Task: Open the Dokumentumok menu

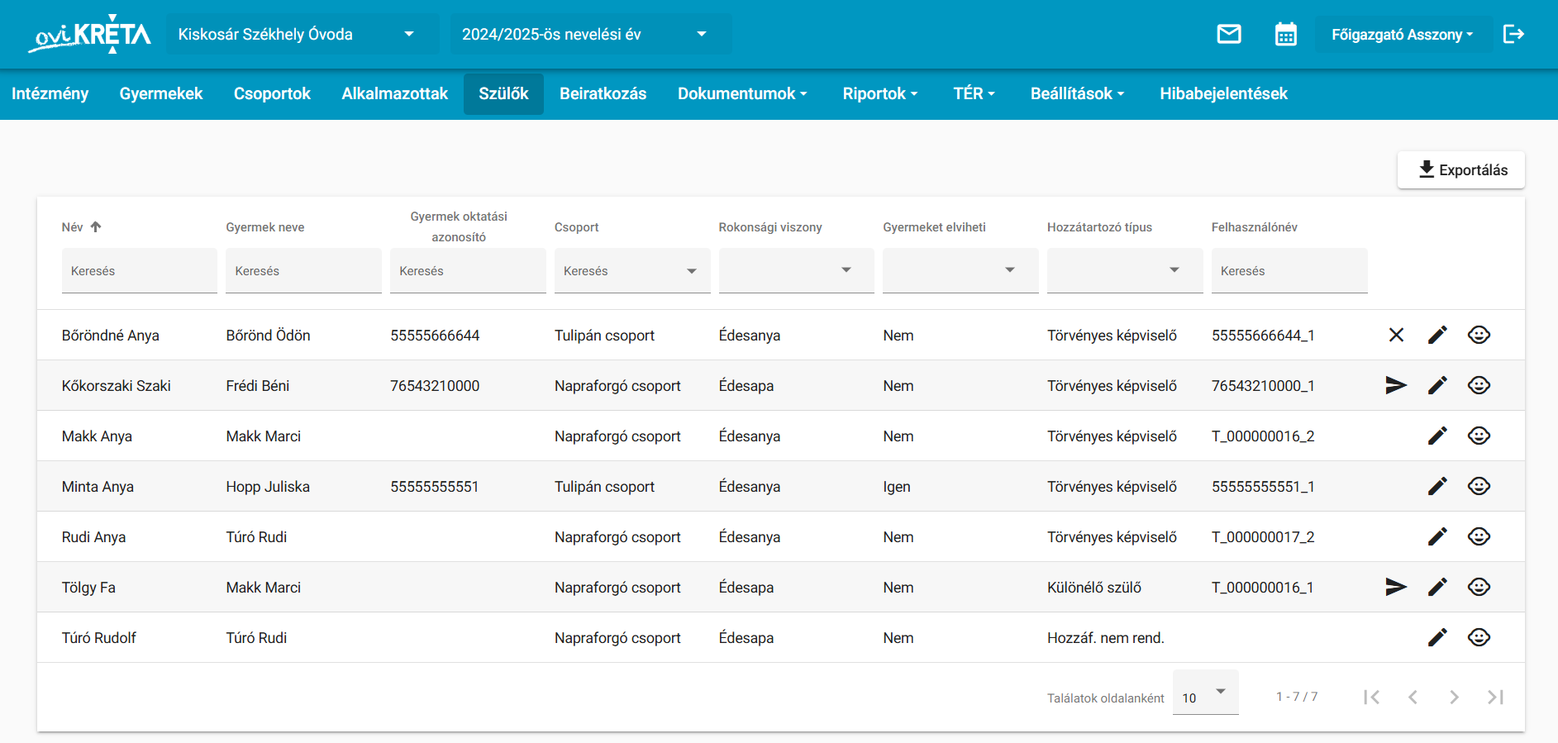Action: point(742,93)
